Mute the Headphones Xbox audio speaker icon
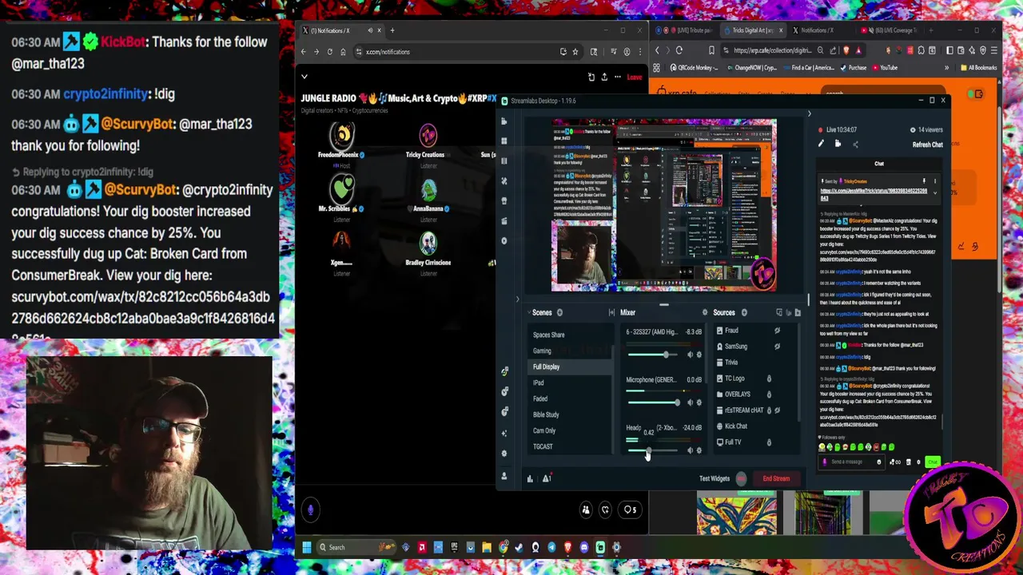This screenshot has height=575, width=1023. pos(690,450)
